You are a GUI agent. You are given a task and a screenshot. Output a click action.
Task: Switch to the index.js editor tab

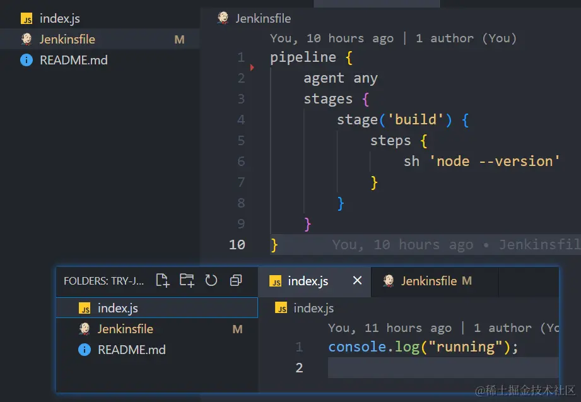coord(315,281)
